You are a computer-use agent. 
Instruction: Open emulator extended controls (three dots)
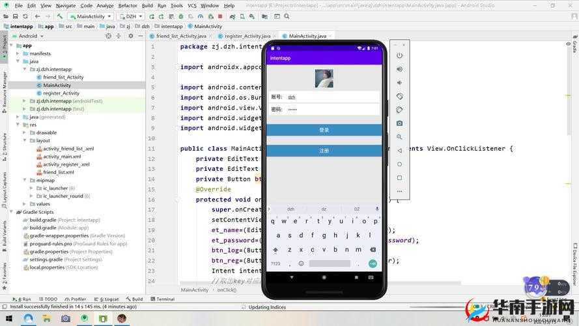[399, 192]
